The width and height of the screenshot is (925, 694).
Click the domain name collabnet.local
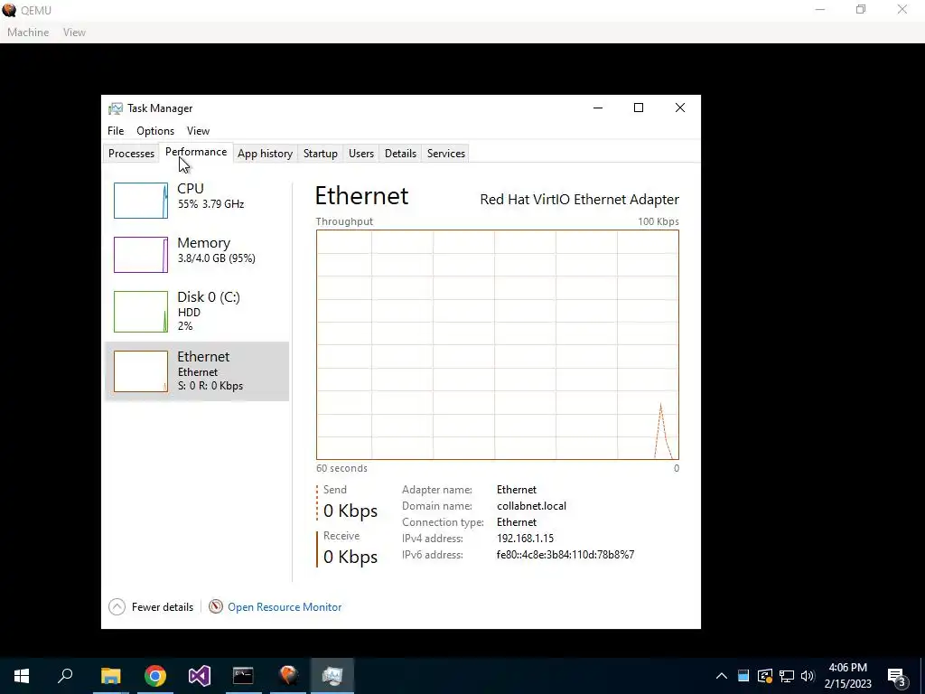pos(531,506)
